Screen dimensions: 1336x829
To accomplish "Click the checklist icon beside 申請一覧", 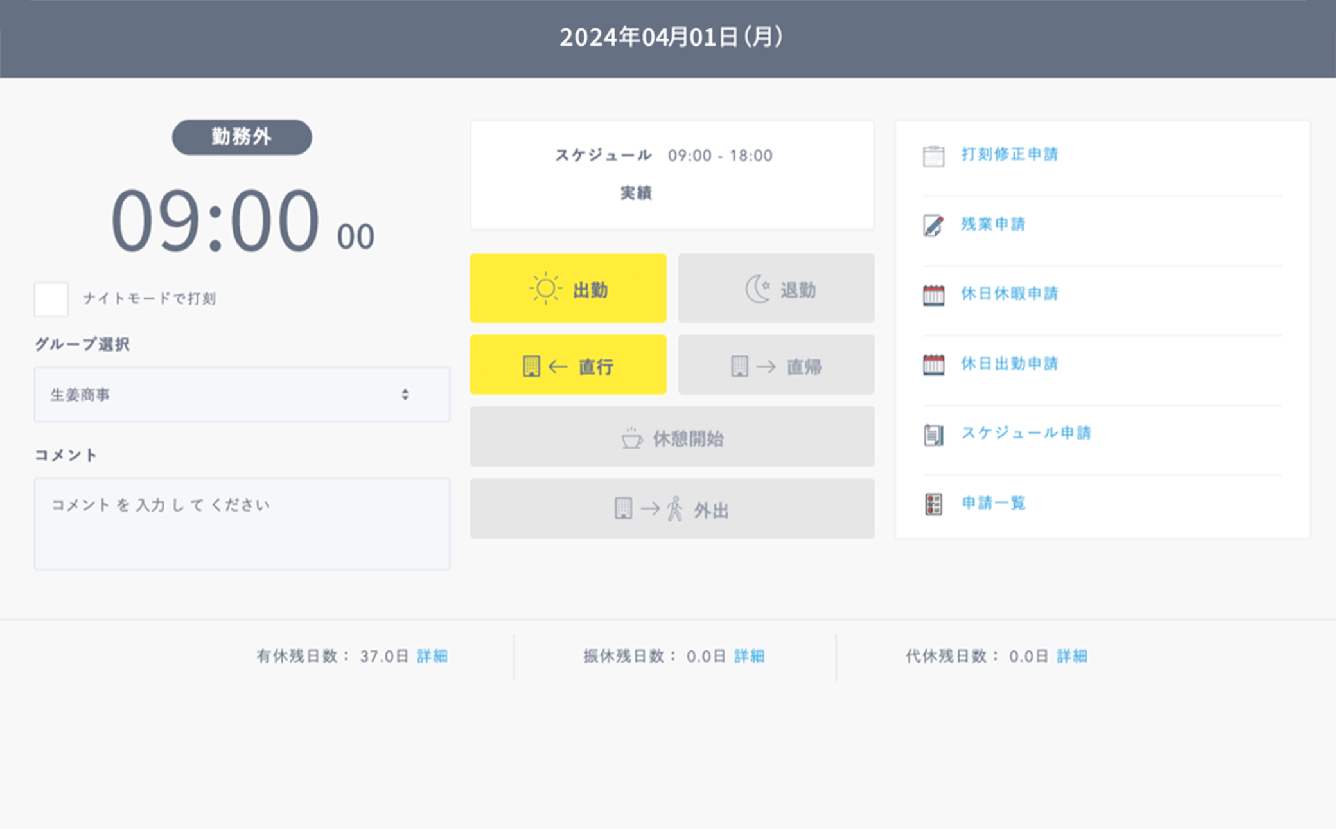I will tap(933, 504).
